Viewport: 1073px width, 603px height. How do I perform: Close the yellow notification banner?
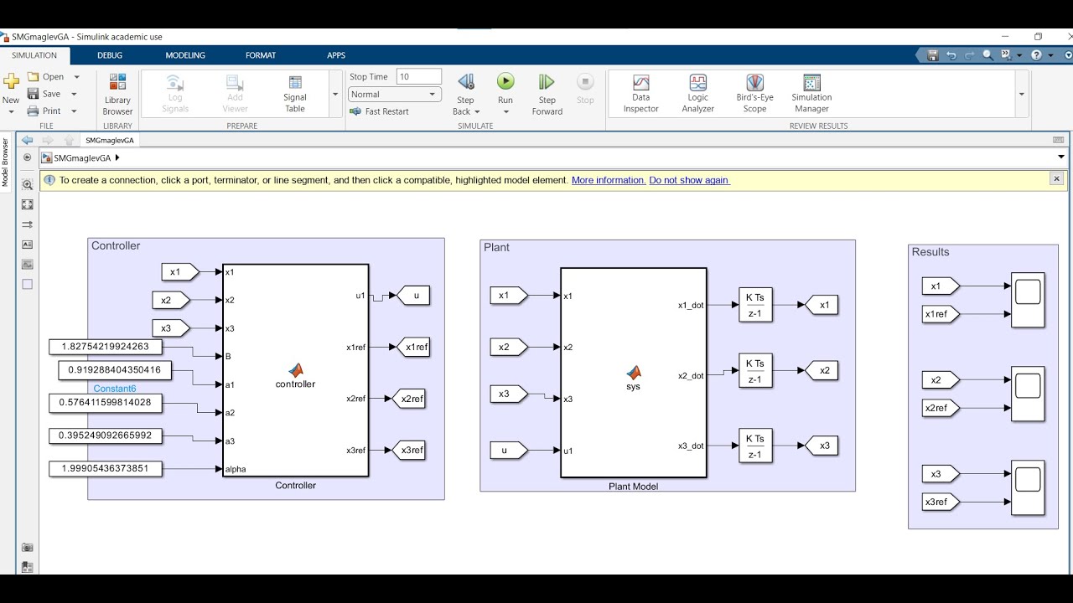(x=1056, y=178)
